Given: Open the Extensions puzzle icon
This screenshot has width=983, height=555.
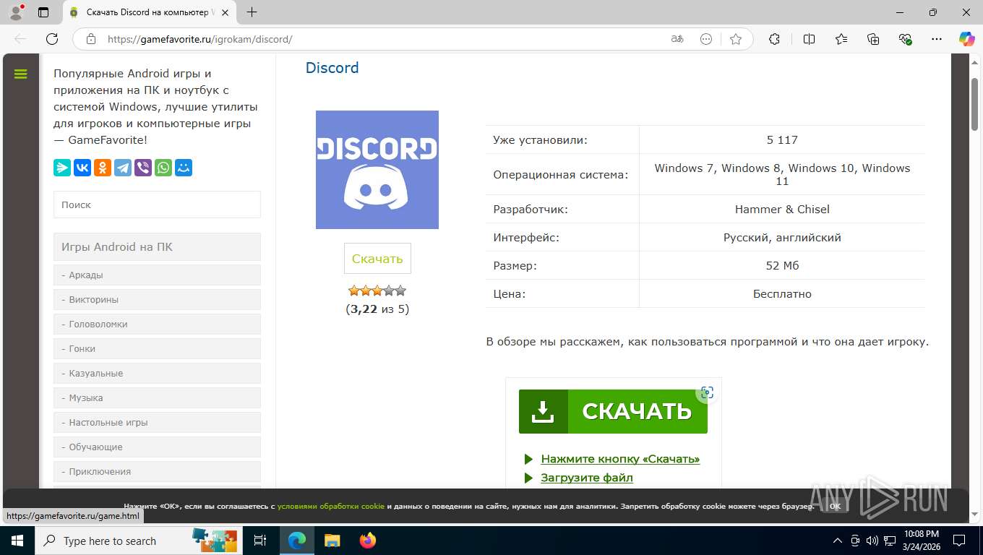Looking at the screenshot, I should pyautogui.click(x=774, y=39).
